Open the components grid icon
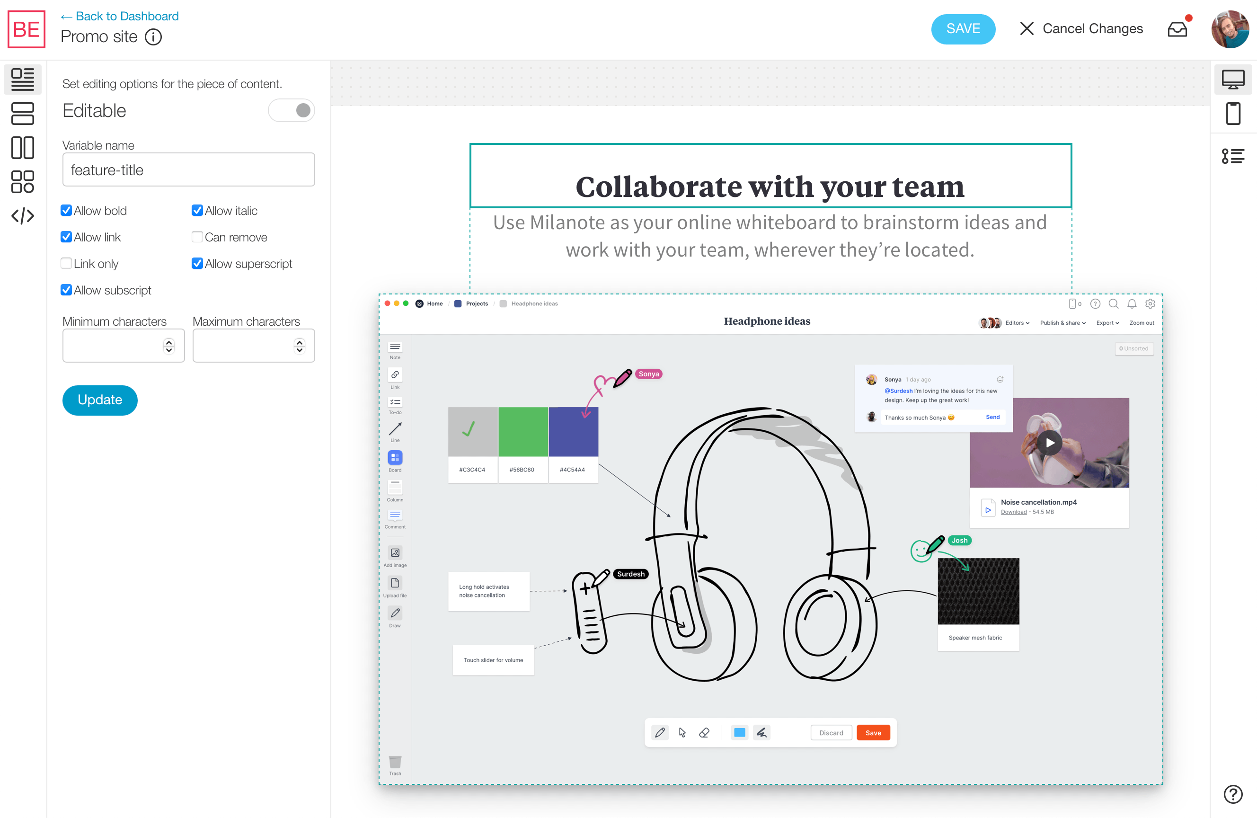Image resolution: width=1257 pixels, height=818 pixels. [23, 181]
